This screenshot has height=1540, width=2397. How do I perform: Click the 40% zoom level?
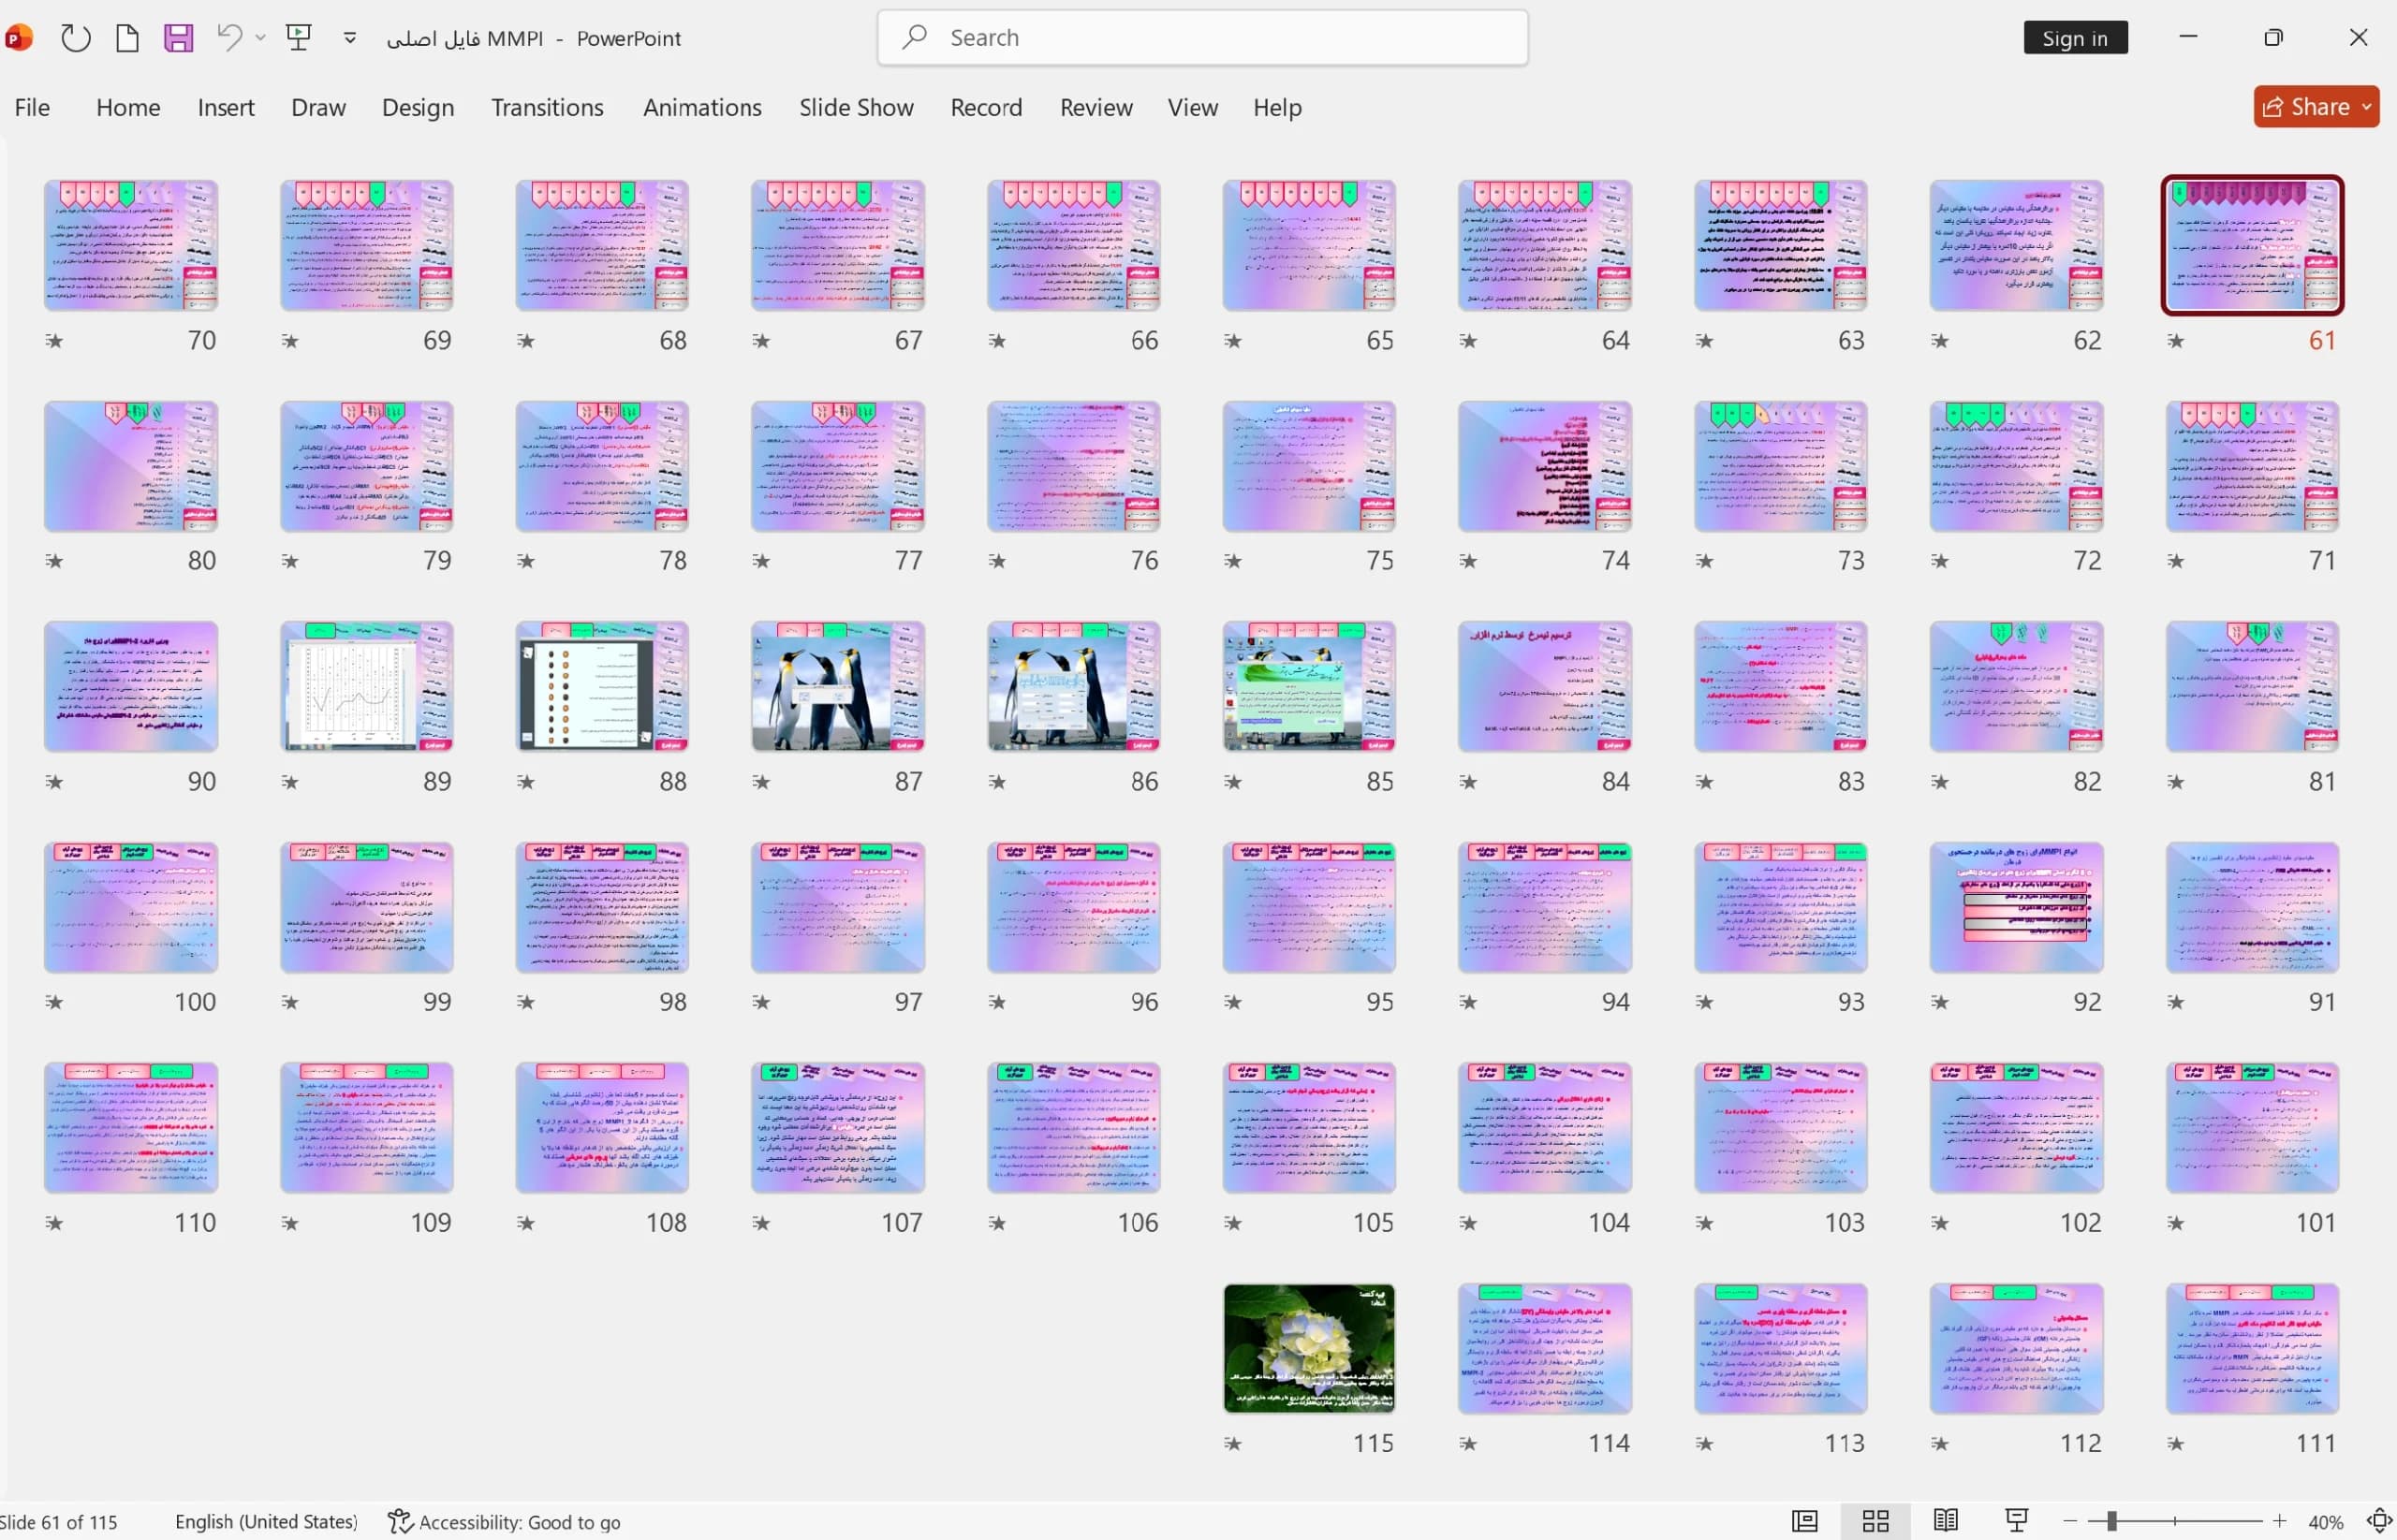click(2326, 1522)
